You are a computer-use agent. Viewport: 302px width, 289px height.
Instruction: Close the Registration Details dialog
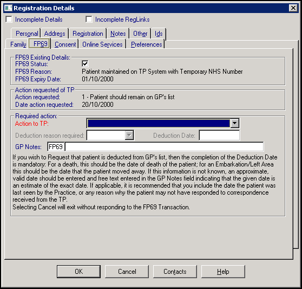coord(293,8)
